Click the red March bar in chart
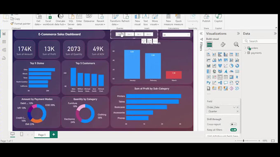Image resolution: width=280 pixels, height=157 pixels. click(174, 75)
